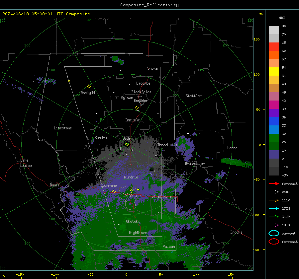Click the Lacombe city label
This screenshot has height=279, width=299.
point(143,83)
